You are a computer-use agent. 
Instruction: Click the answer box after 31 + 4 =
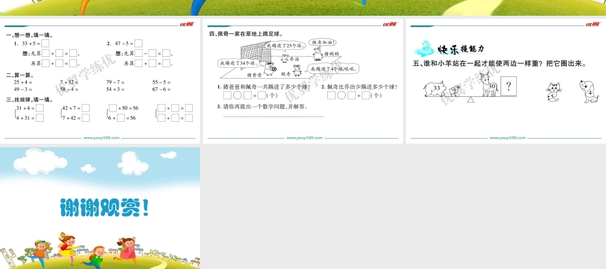(x=39, y=108)
